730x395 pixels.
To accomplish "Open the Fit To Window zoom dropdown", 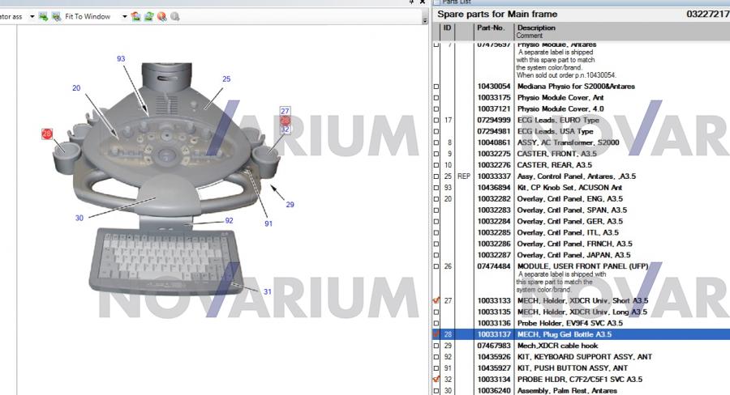I will pos(124,16).
